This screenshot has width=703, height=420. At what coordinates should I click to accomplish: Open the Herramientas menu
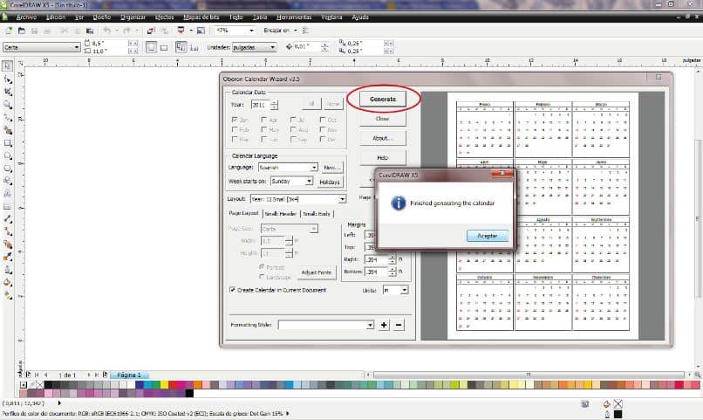[294, 17]
